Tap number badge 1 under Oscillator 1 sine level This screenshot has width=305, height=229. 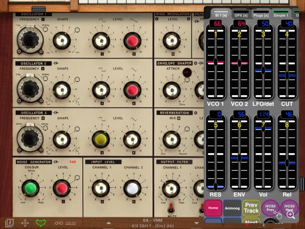[102, 54]
